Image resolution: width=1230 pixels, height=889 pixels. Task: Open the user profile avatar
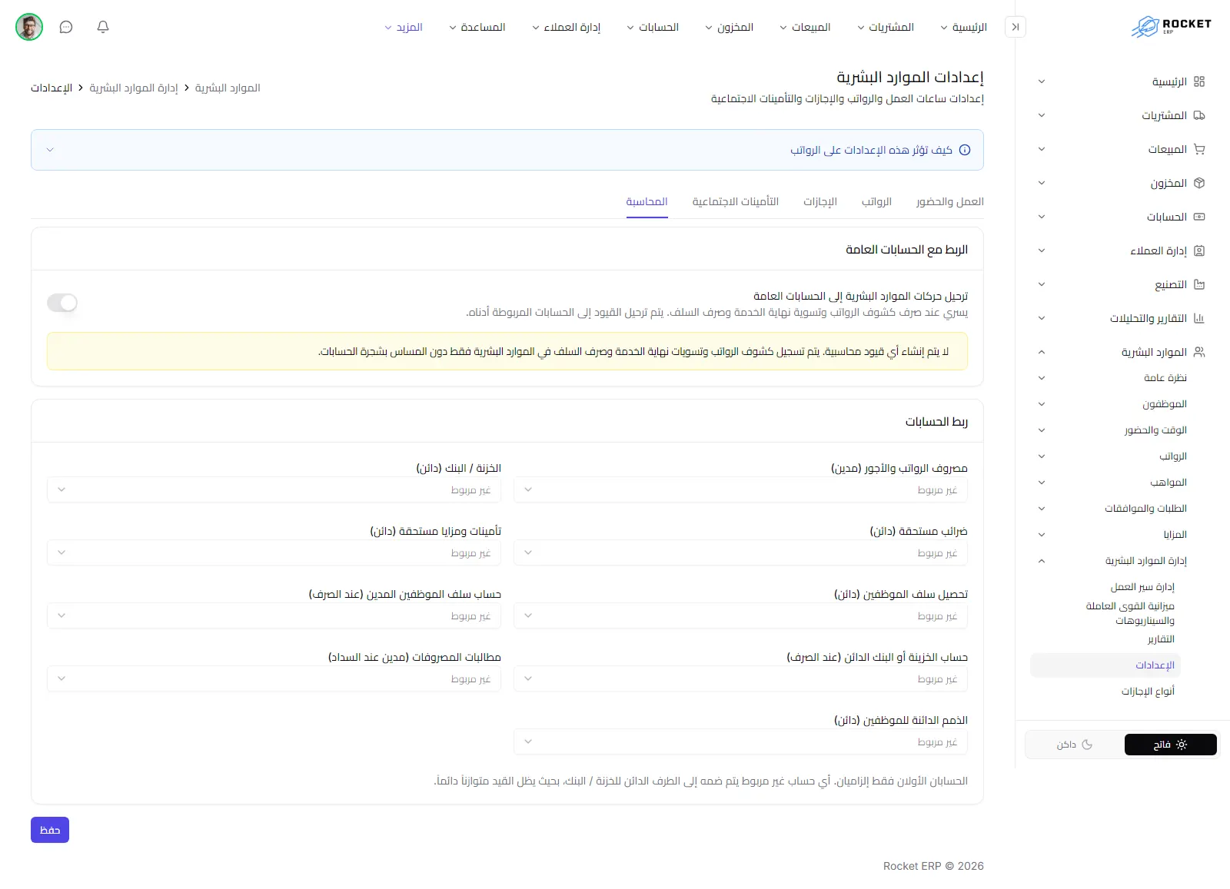tap(29, 27)
